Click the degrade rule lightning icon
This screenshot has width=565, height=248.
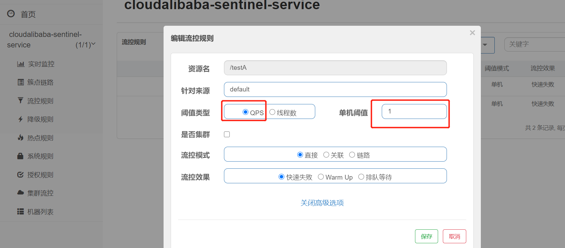point(21,119)
